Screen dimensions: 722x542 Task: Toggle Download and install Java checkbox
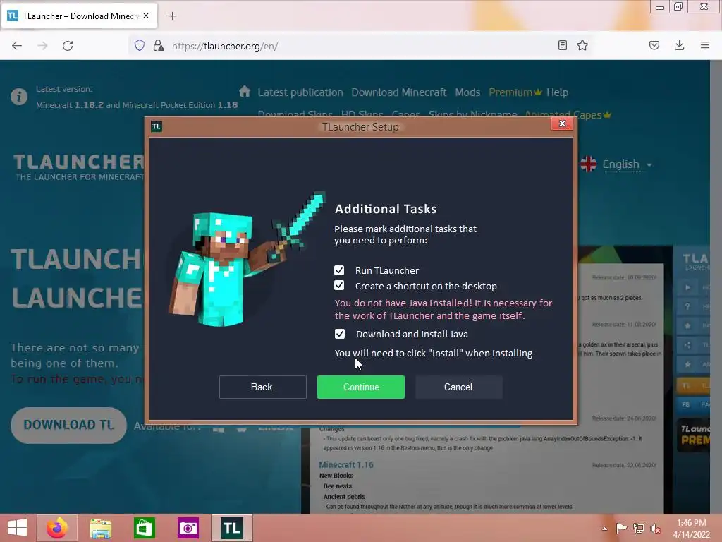tap(339, 334)
